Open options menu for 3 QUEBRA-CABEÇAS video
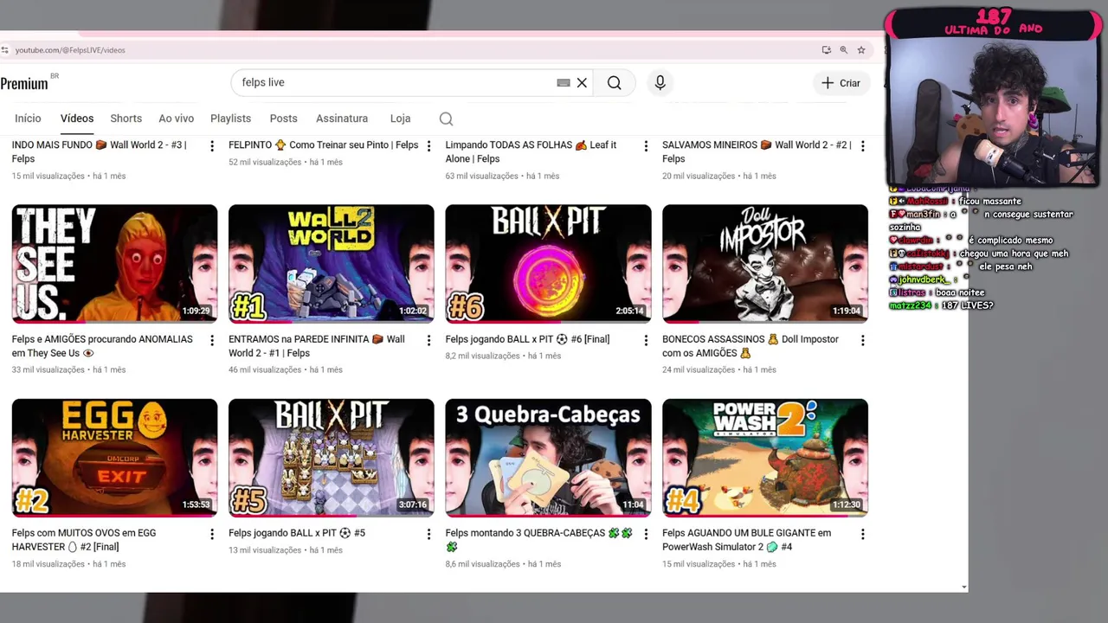 tap(646, 535)
